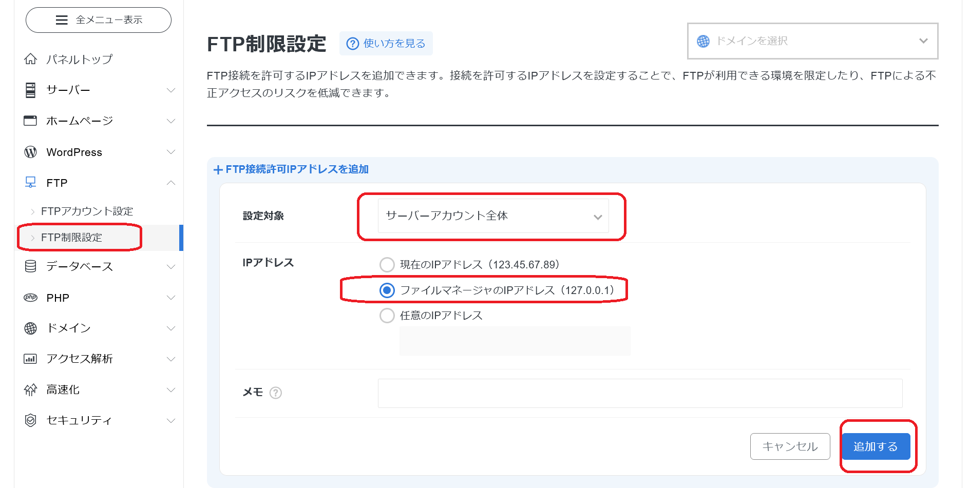Screen dimensions: 969x488
Task: Open the セキュリティ menu label
Action: [x=79, y=421]
